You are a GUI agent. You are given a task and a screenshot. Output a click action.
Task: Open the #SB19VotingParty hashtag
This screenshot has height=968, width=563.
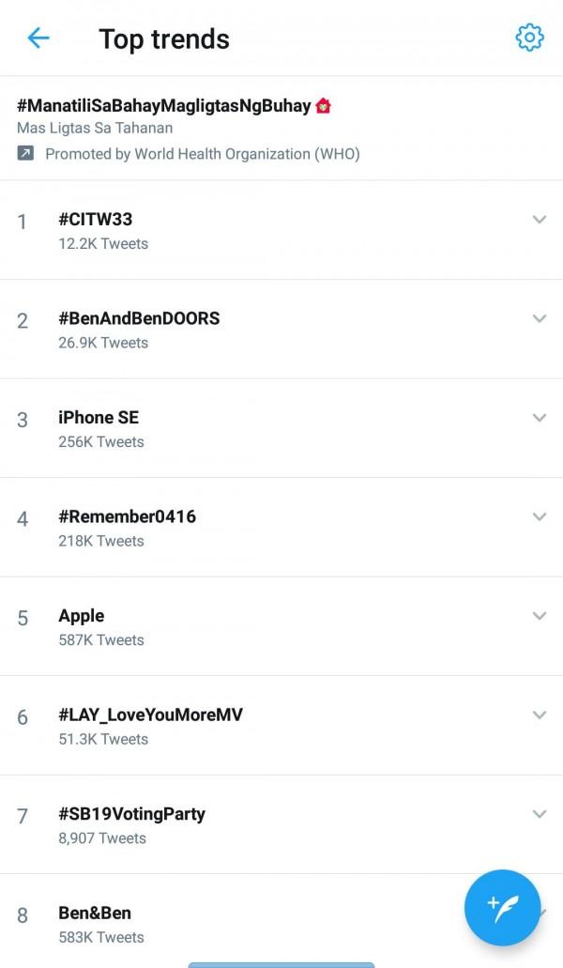131,814
